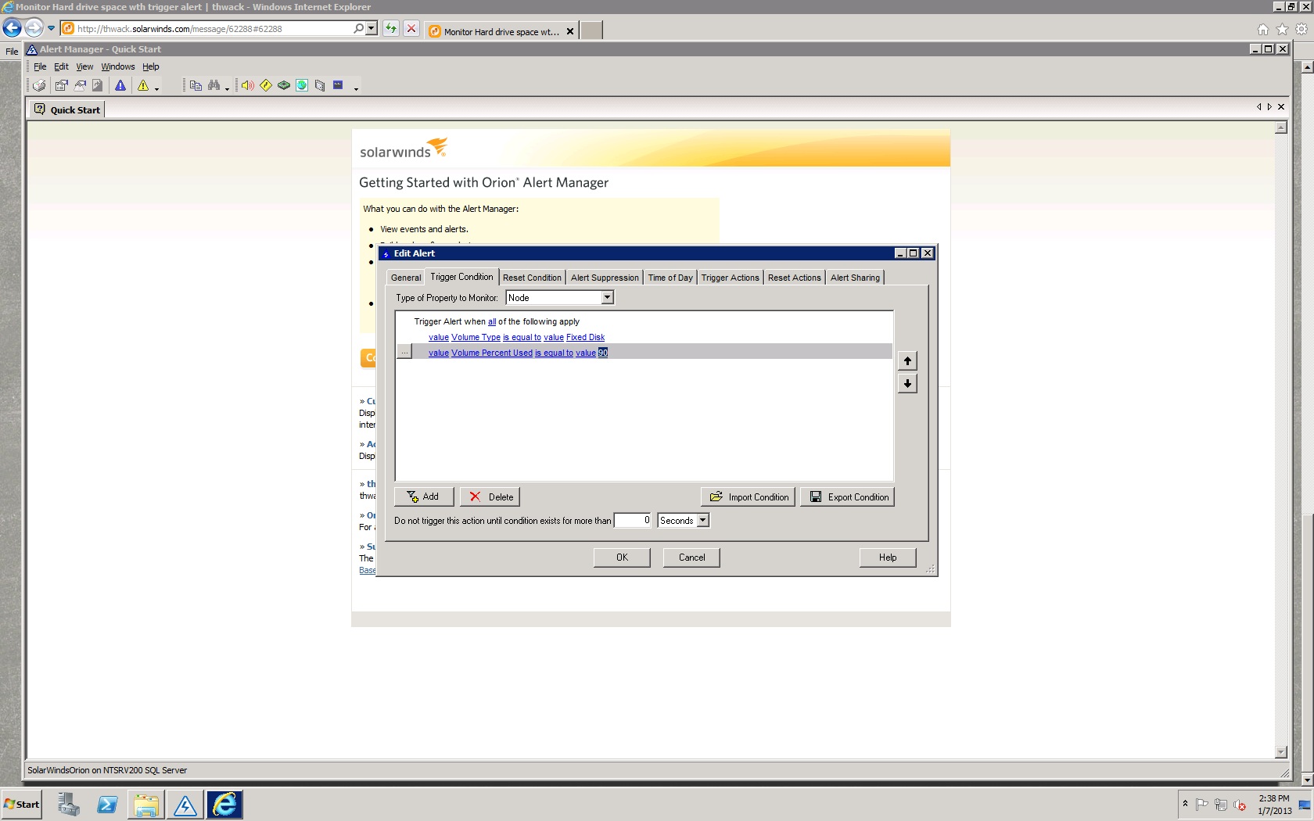This screenshot has height=821, width=1314.
Task: Click the 'all' link in trigger condition
Action: [x=492, y=322]
